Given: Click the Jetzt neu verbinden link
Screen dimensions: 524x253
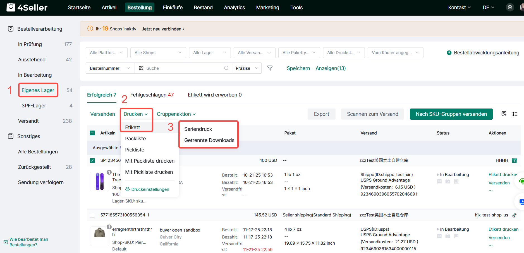Looking at the screenshot, I should point(163,29).
